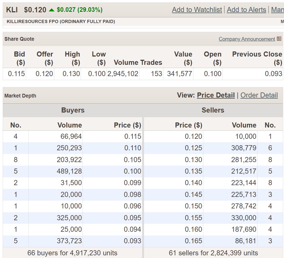Click seller price 0.160
284x258 pixels.
193,229
